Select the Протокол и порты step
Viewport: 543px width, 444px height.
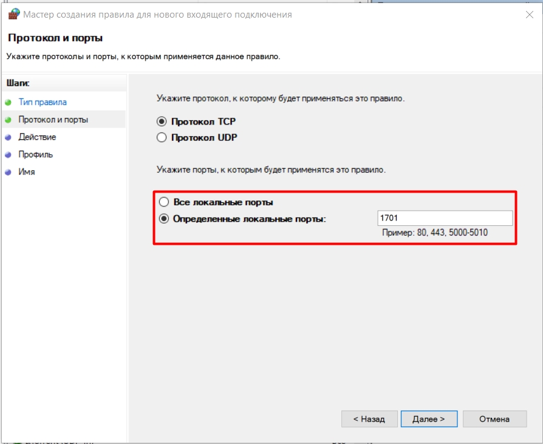[53, 120]
